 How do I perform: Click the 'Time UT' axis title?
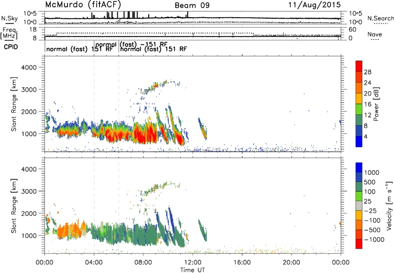click(x=193, y=270)
